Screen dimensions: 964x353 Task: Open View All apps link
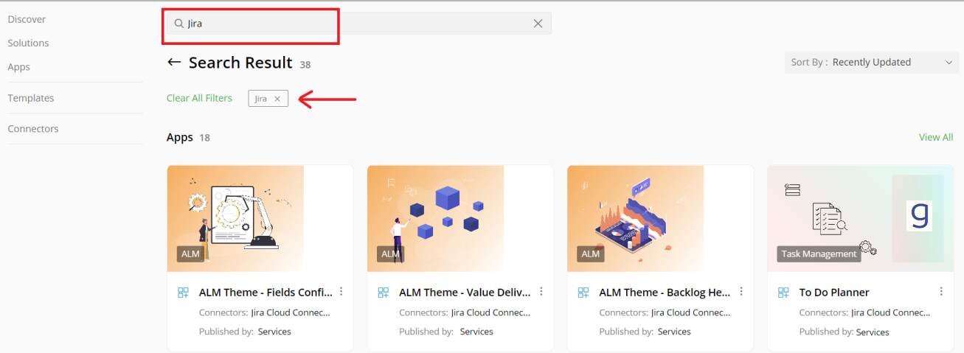pos(936,137)
